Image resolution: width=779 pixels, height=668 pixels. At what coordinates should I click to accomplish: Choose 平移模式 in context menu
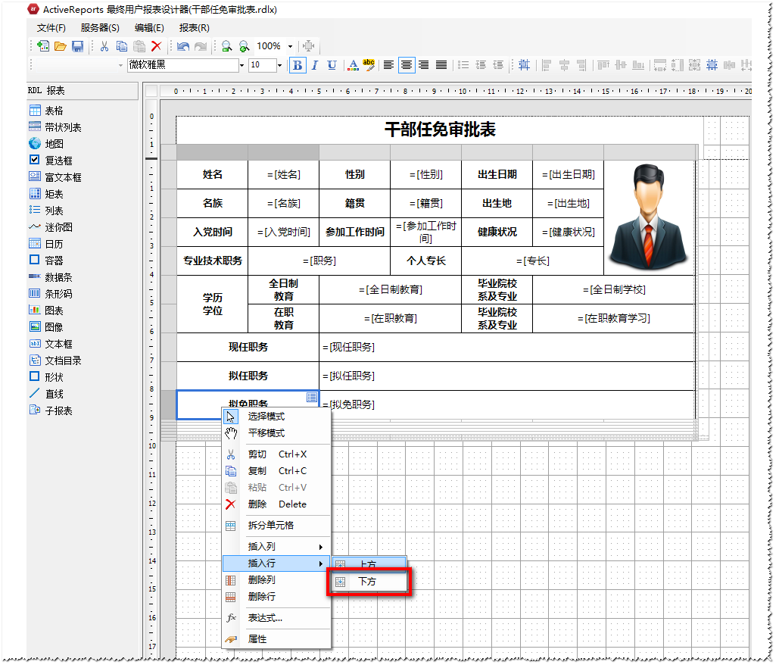pos(276,433)
